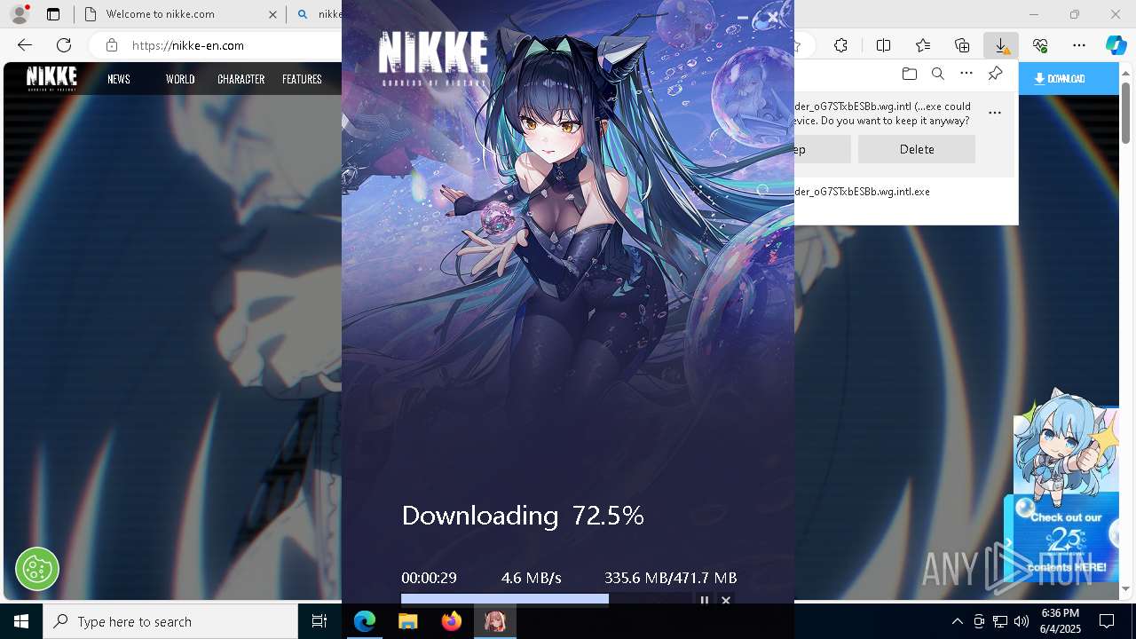This screenshot has height=639, width=1136.
Task: Open network icon in system tray
Action: pos(1000,621)
